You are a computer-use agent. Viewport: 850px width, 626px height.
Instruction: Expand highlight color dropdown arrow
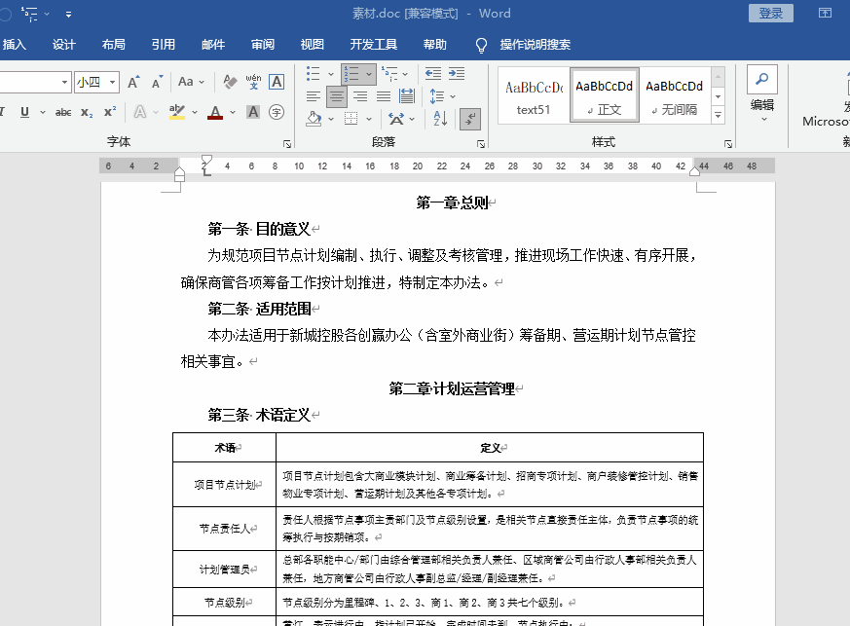194,112
